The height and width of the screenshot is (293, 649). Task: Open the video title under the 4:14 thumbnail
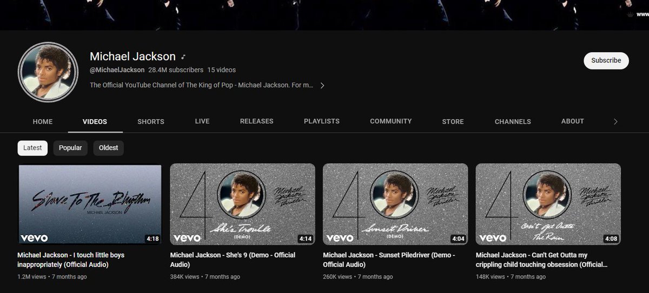pos(233,260)
